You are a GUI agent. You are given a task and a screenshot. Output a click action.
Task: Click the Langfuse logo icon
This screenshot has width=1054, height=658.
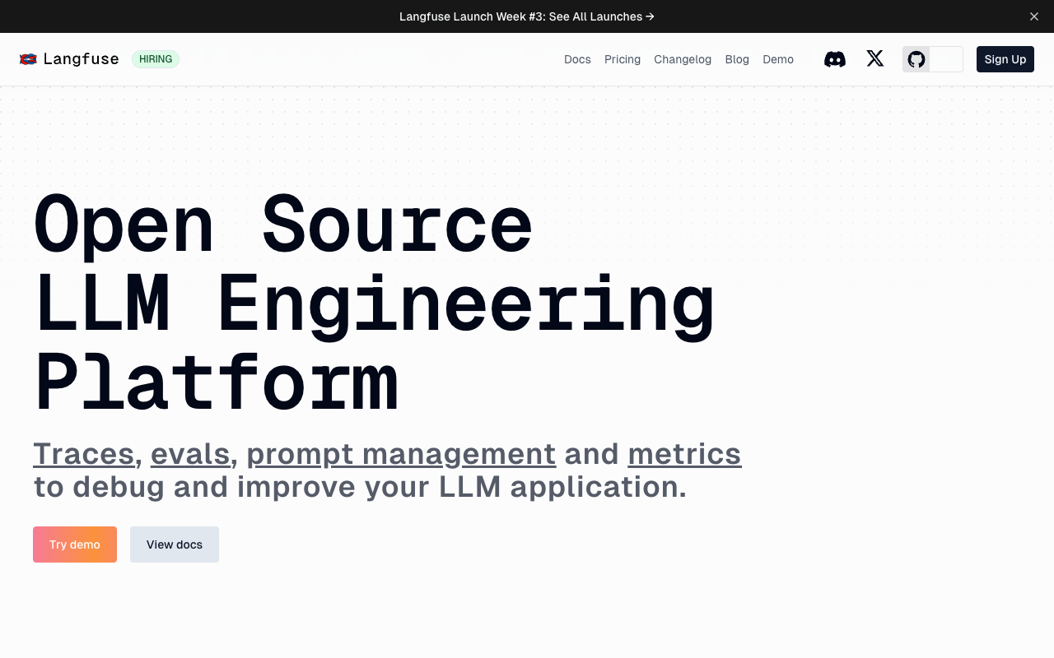coord(28,59)
